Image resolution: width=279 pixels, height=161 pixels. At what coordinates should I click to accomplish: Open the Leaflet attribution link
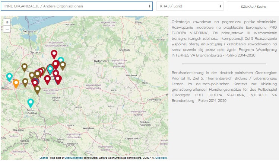point(44,158)
